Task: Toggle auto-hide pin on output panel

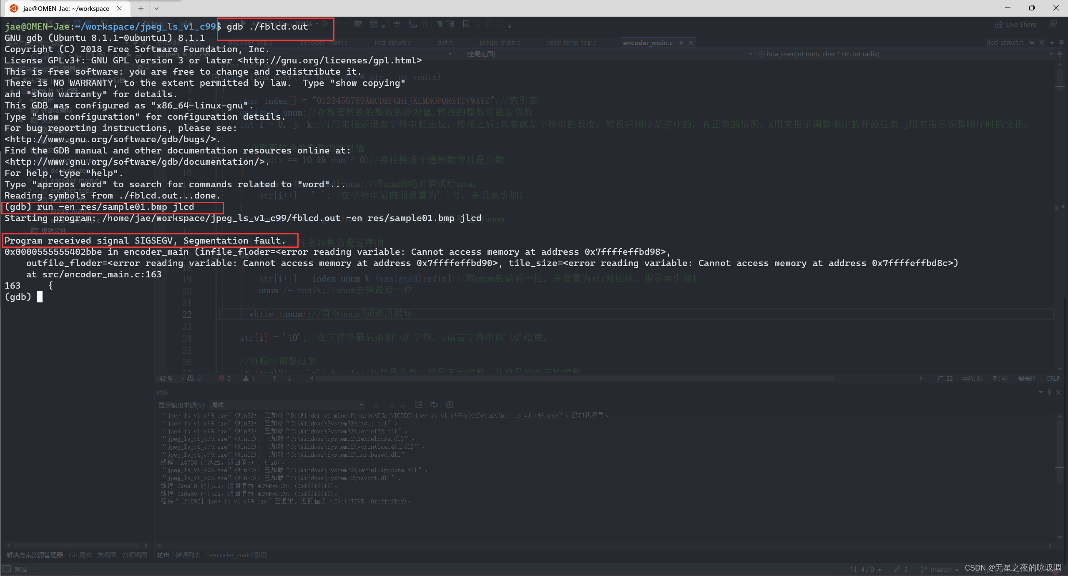Action: click(x=1049, y=392)
